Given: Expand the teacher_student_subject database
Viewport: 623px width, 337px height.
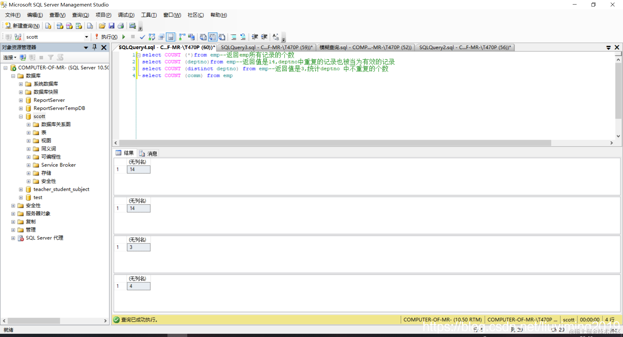Looking at the screenshot, I should 21,189.
